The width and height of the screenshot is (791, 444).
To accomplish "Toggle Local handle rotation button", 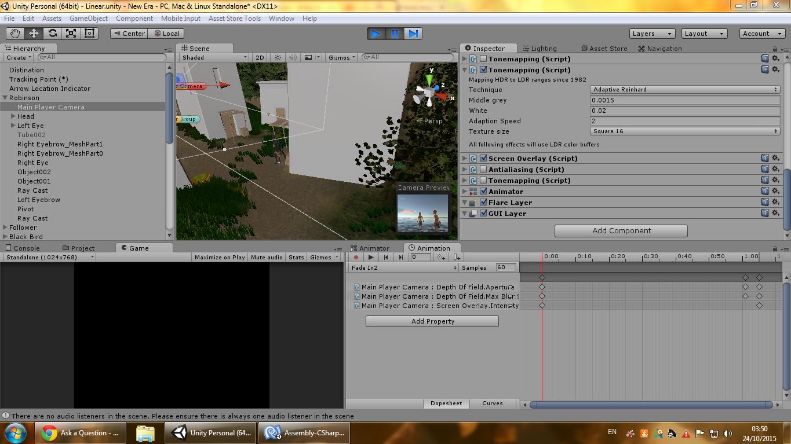I will click(x=166, y=34).
